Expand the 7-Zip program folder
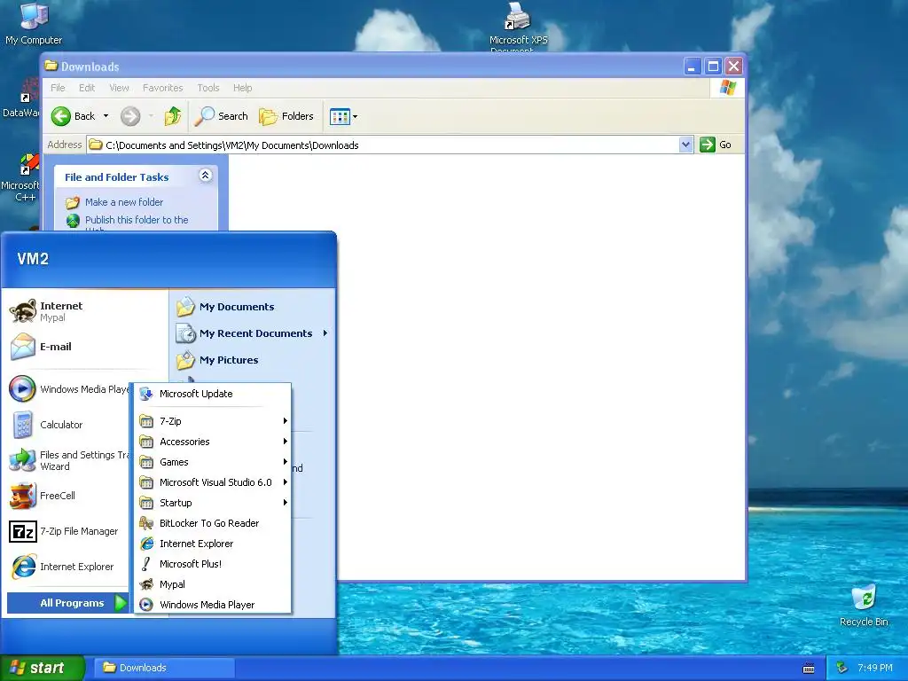 pos(213,421)
